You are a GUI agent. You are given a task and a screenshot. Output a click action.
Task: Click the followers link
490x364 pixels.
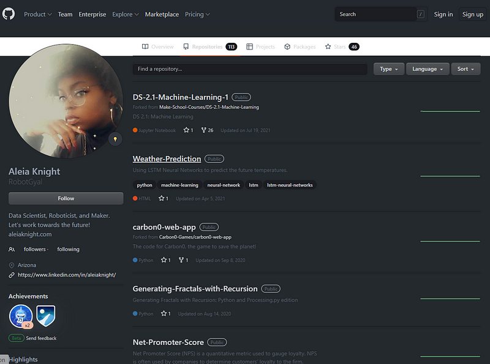click(x=35, y=249)
